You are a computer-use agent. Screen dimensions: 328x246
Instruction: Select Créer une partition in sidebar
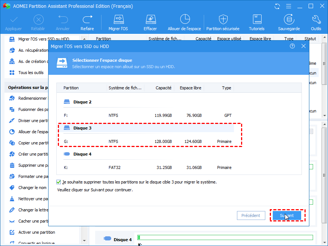click(x=29, y=154)
